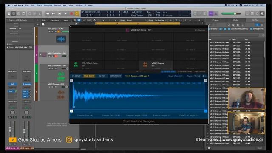
Task: Select the VEH2 Snares drum pad
Action: 156,65
